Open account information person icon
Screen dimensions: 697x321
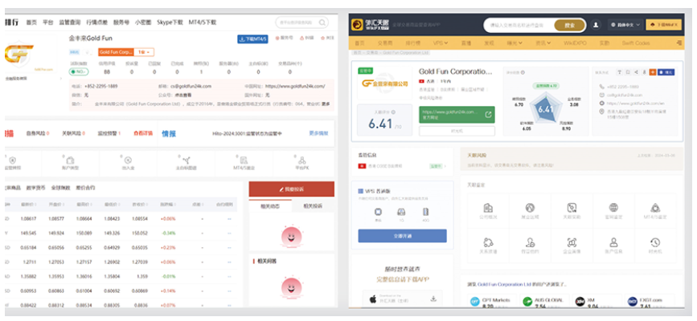coord(613,242)
